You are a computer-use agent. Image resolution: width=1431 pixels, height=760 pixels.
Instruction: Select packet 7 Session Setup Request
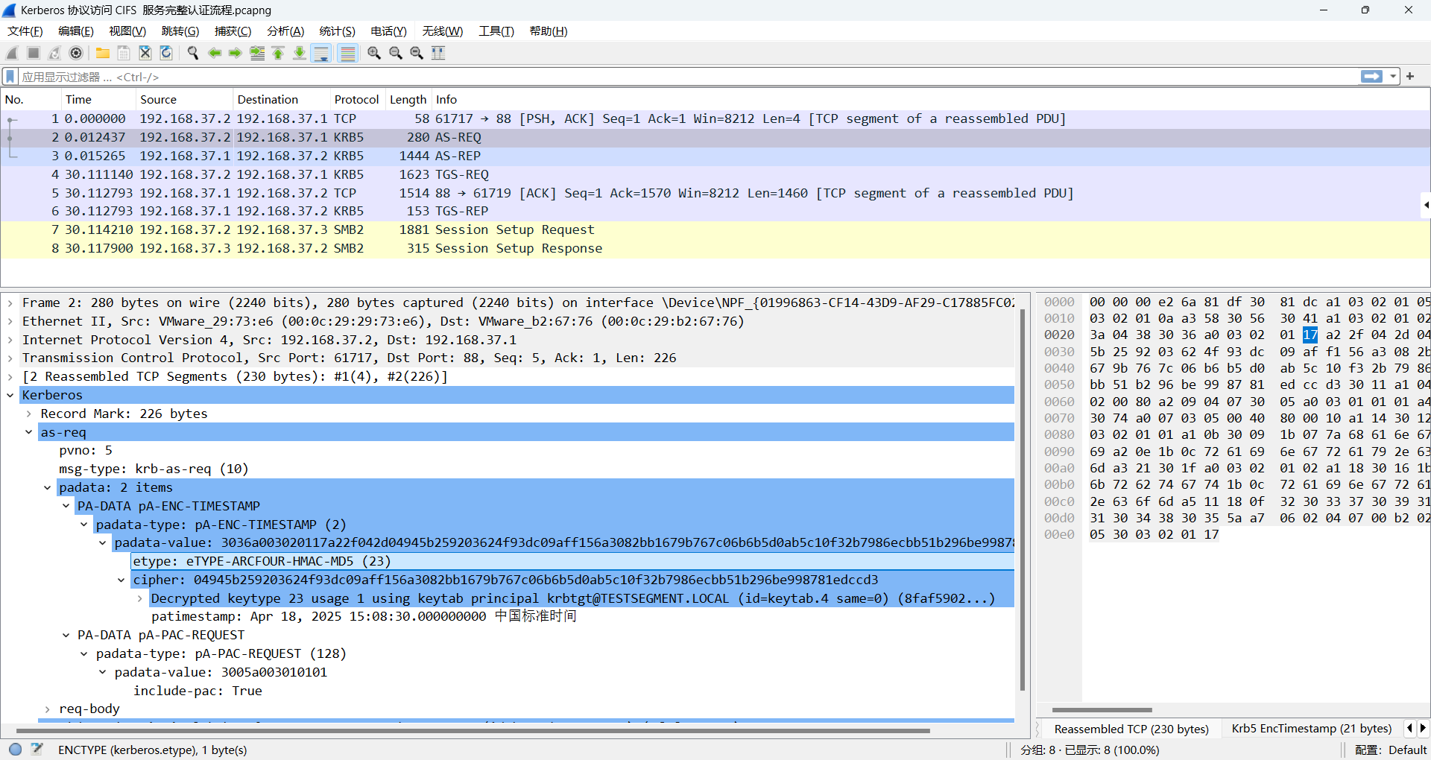tap(715, 229)
